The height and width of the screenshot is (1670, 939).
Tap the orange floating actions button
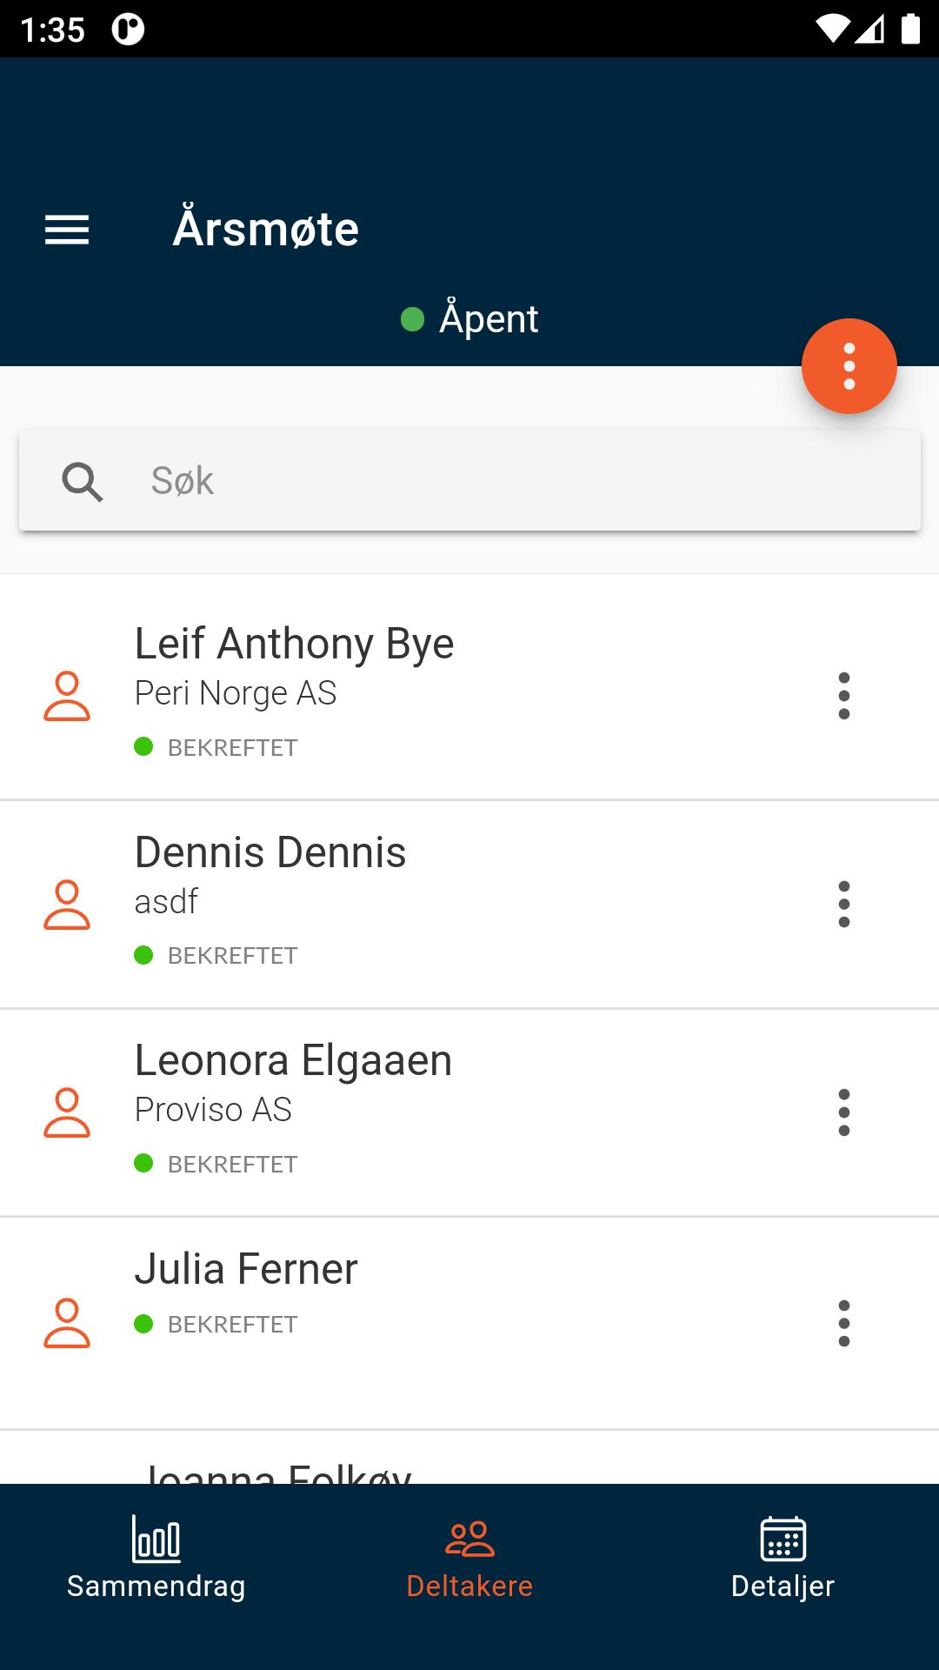tap(849, 366)
